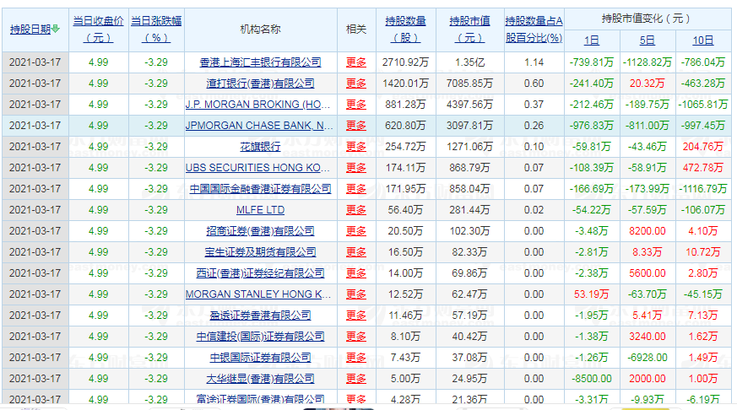Select the 8200.00 five-day value

648,231
